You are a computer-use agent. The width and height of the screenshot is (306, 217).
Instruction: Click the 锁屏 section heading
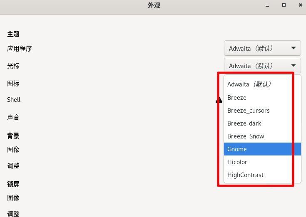pyautogui.click(x=13, y=184)
